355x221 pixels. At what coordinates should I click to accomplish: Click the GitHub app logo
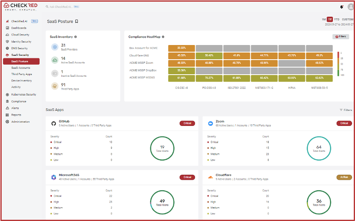[x=53, y=123]
